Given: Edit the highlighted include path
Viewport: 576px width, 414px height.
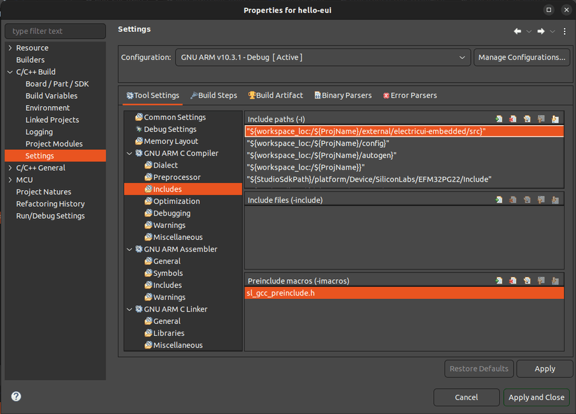Looking at the screenshot, I should point(527,118).
